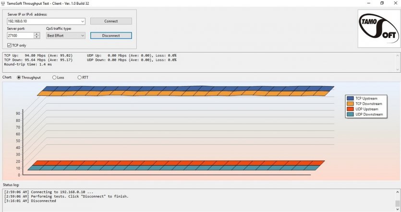This screenshot has height=212, width=401.
Task: Expand the server IP address dropdown
Action: (83, 21)
